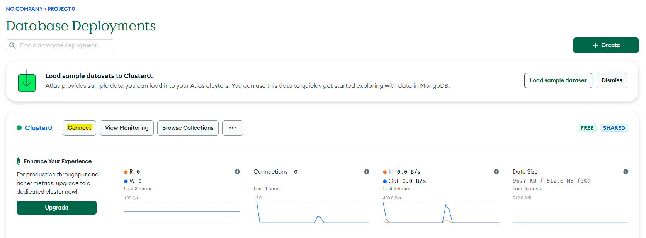646x238 pixels.
Task: Click the leaf icon beside Enhance Your Experience
Action: 18,161
